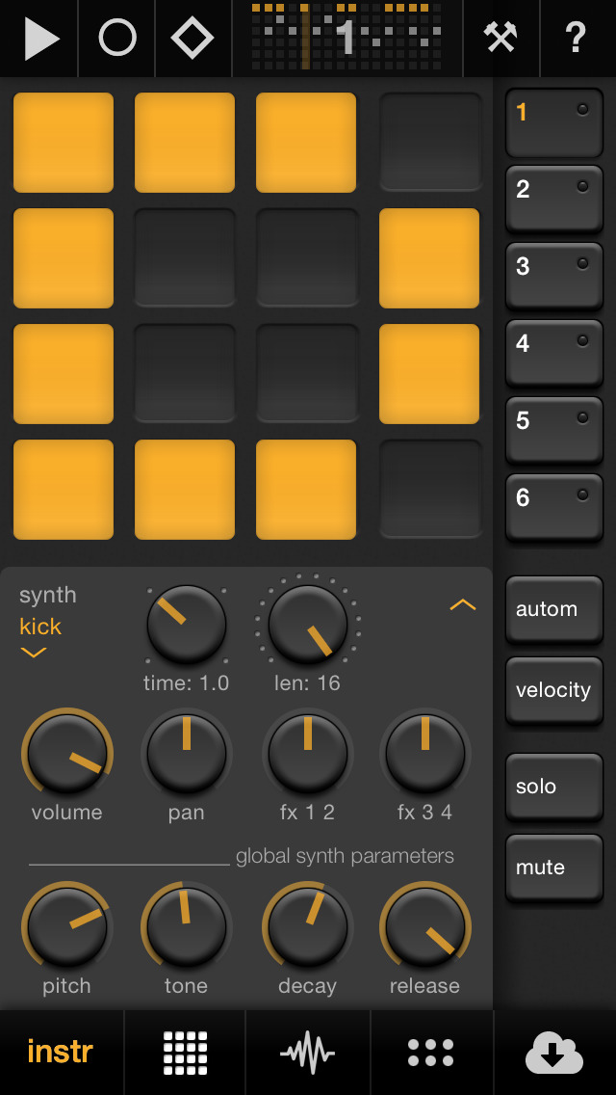This screenshot has width=616, height=1095.
Task: Toggle step pad row 1 column 3
Action: click(x=306, y=143)
